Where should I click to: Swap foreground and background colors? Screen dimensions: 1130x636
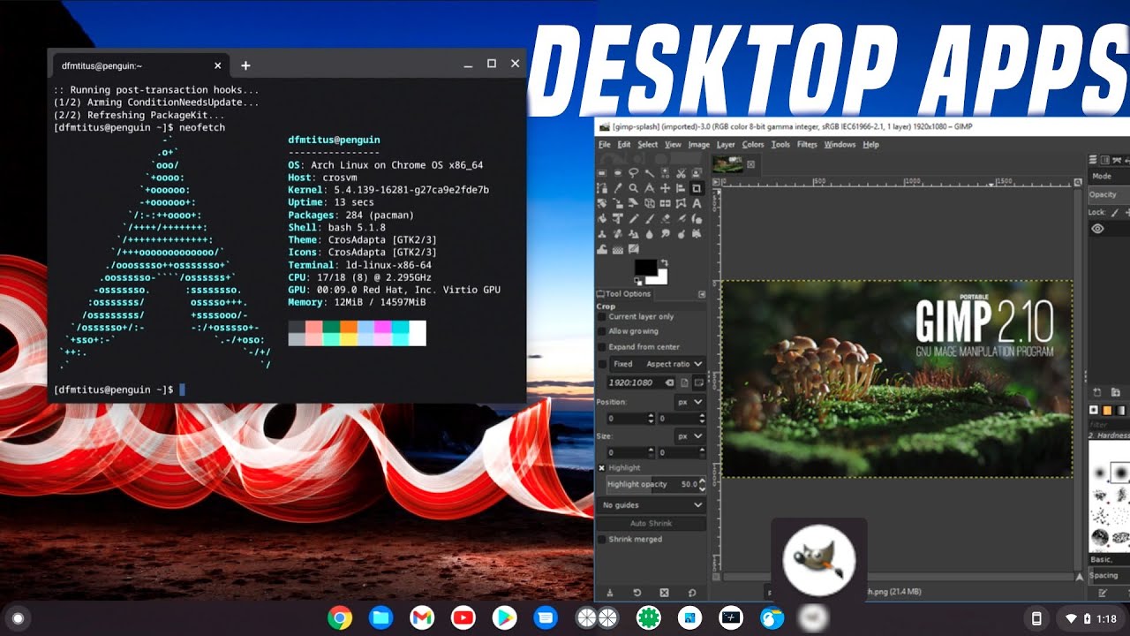(x=665, y=262)
